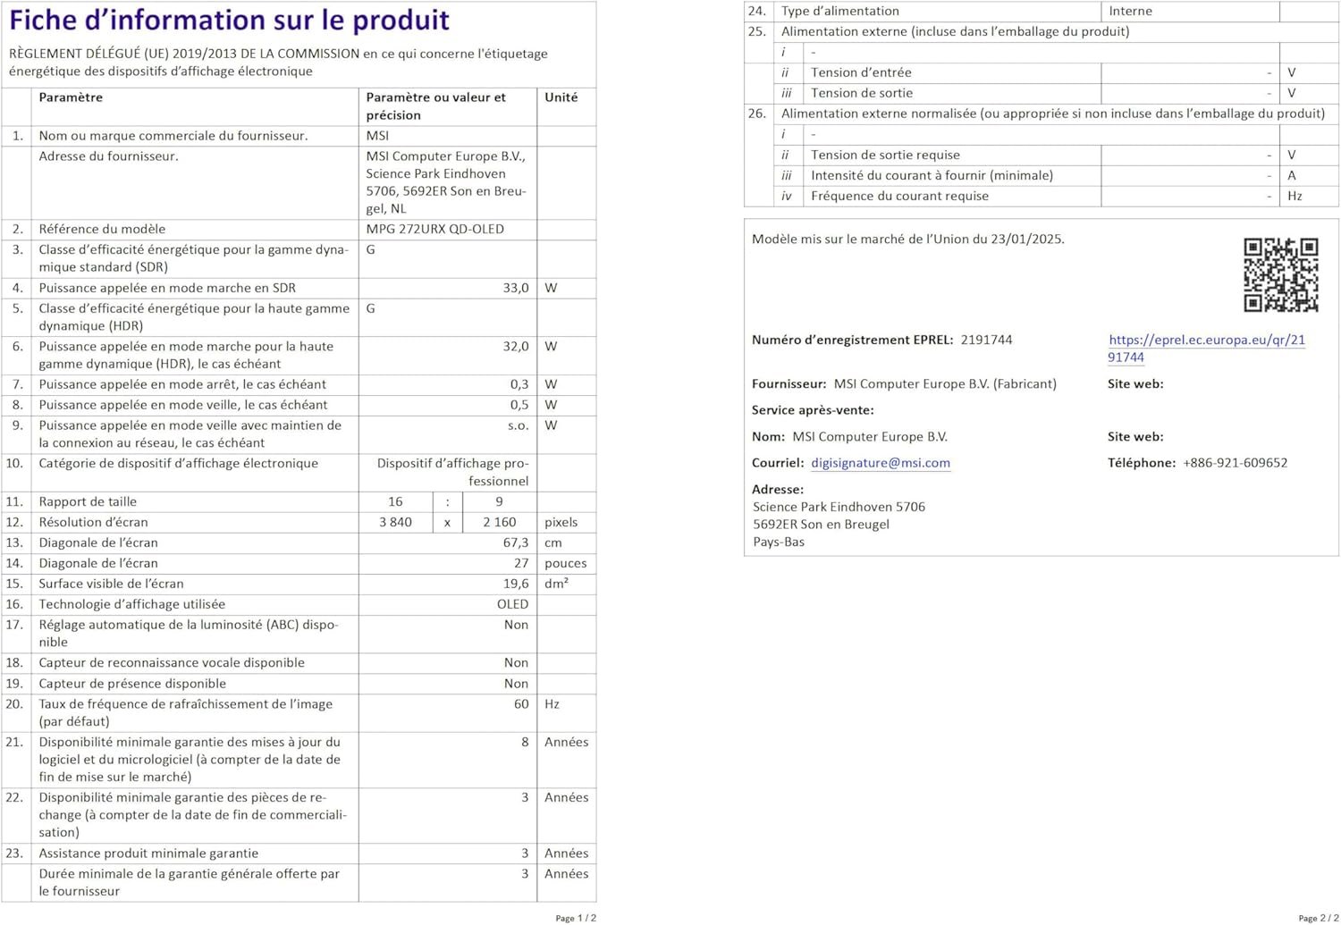Click the EPREL QR code image
This screenshot has width=1341, height=925.
click(x=1280, y=275)
